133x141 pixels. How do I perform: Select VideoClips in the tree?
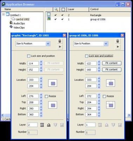(x=19, y=27)
